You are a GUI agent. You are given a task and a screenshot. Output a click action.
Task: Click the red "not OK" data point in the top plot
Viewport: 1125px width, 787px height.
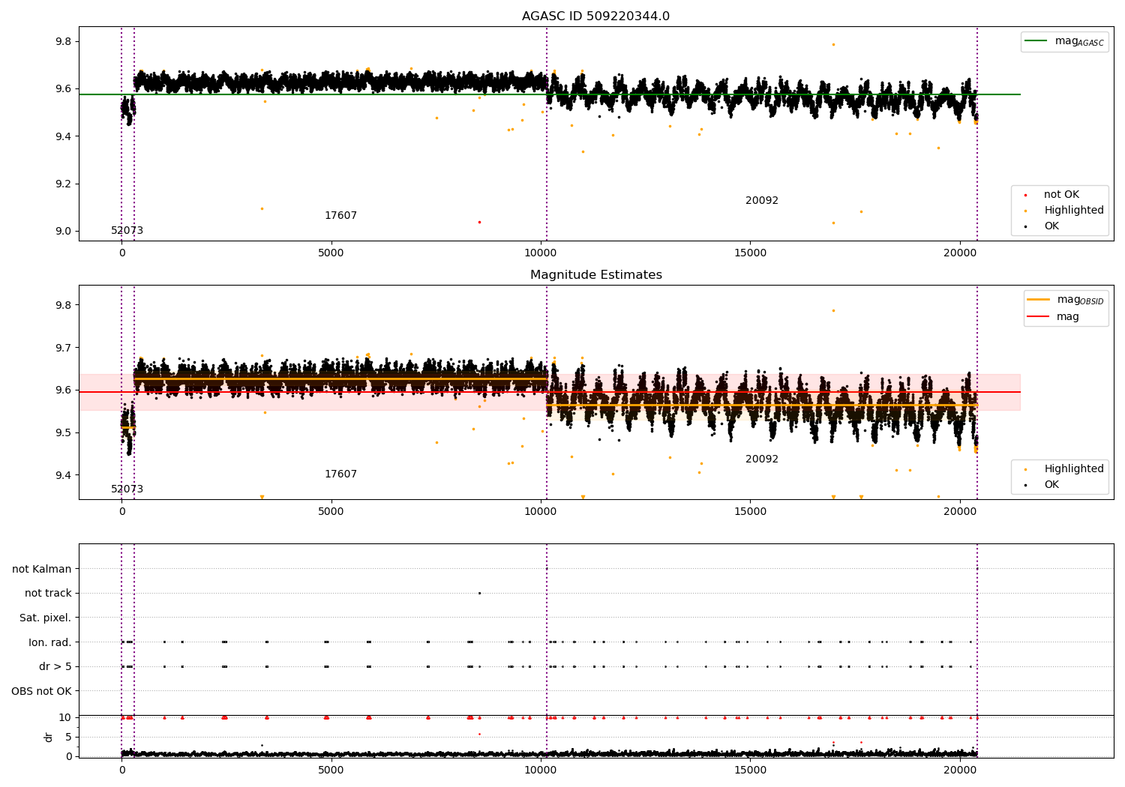479,222
